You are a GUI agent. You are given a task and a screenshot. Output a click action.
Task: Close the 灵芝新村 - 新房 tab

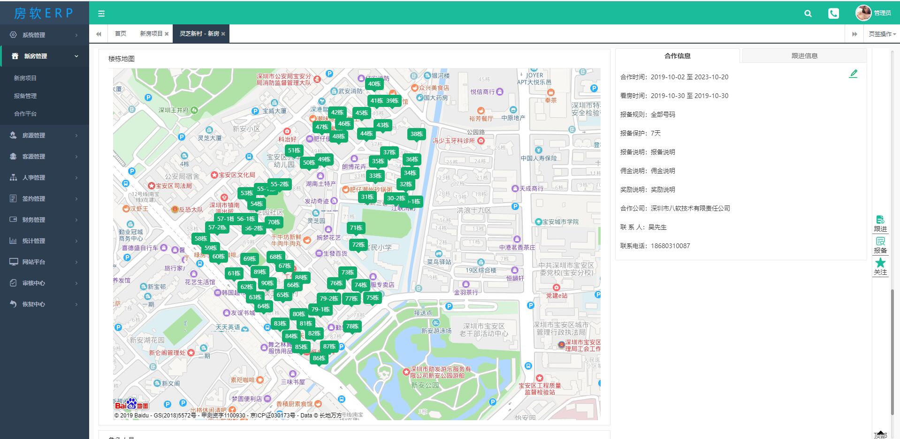coord(223,34)
